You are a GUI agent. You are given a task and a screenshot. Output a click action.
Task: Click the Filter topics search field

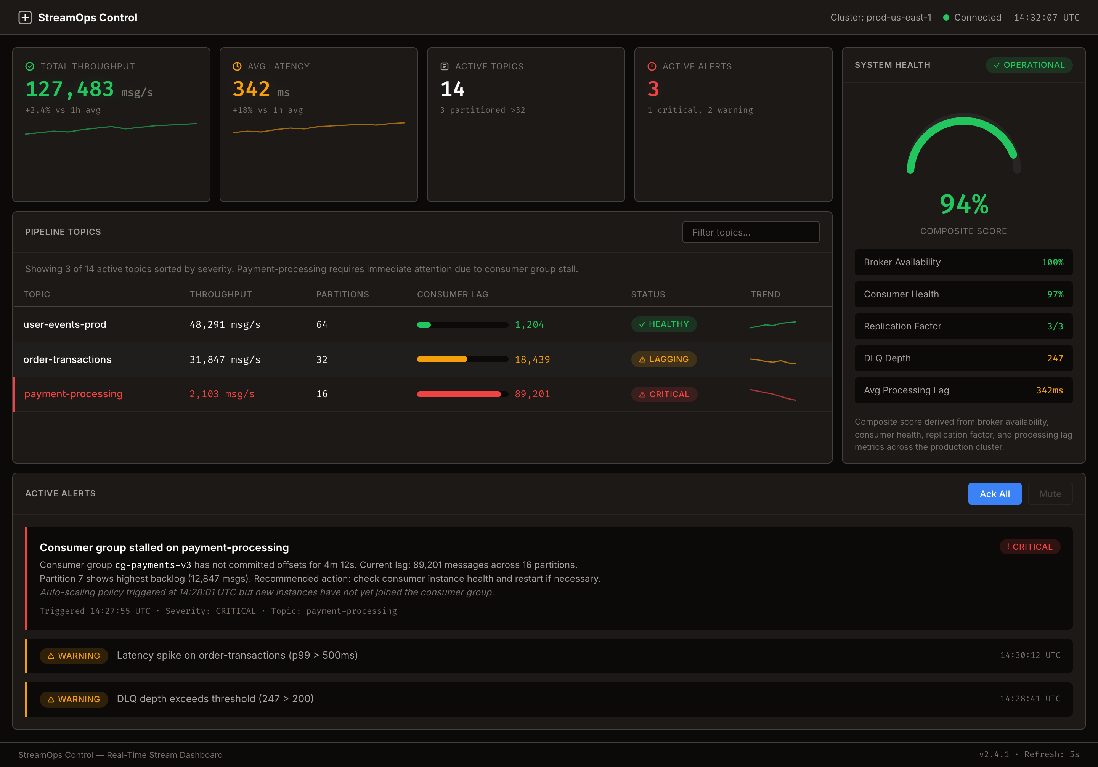pyautogui.click(x=751, y=232)
